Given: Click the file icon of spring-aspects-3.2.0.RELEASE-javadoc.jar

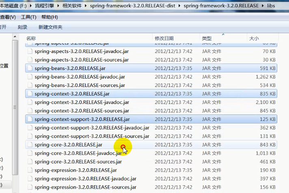Looking at the screenshot, I should [30, 51].
